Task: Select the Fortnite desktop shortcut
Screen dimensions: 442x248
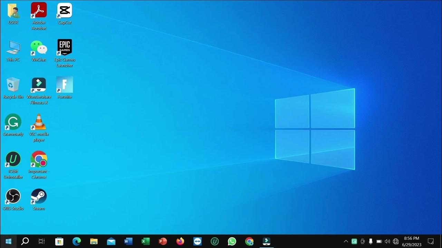Action: click(x=65, y=88)
